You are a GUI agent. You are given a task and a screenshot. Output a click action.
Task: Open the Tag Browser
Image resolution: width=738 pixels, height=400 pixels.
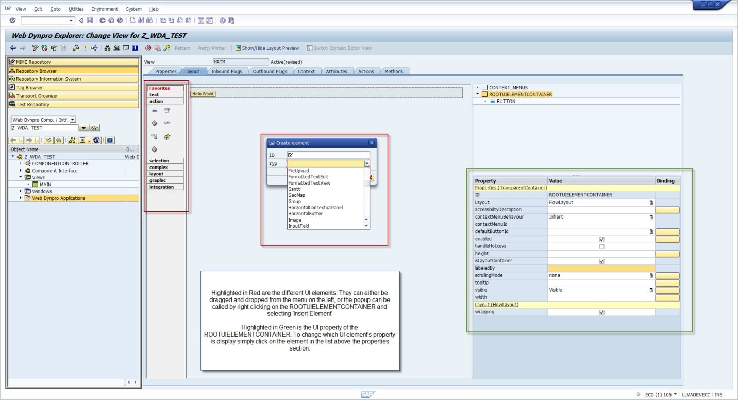click(74, 88)
